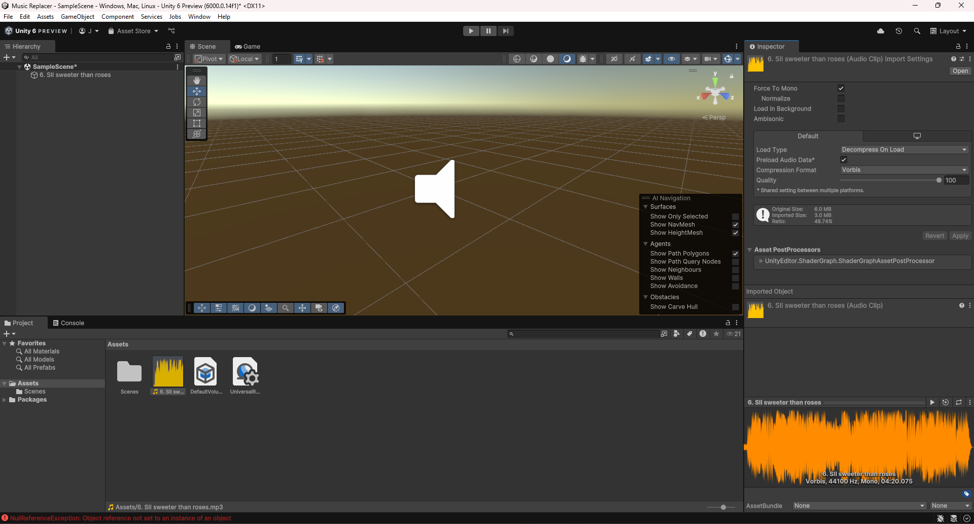Screen dimensions: 974x524
Task: Select the Transform tool
Action: tap(197, 134)
